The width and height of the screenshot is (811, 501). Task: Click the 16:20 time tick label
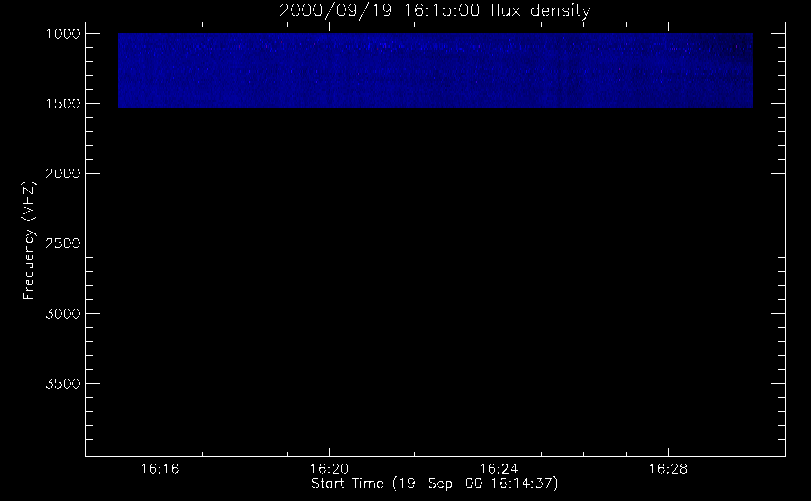point(329,469)
